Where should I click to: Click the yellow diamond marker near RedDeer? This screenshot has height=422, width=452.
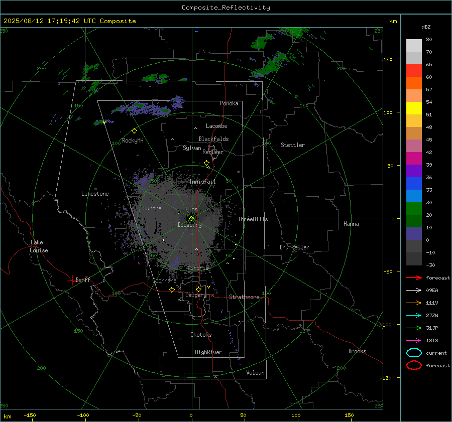[206, 163]
